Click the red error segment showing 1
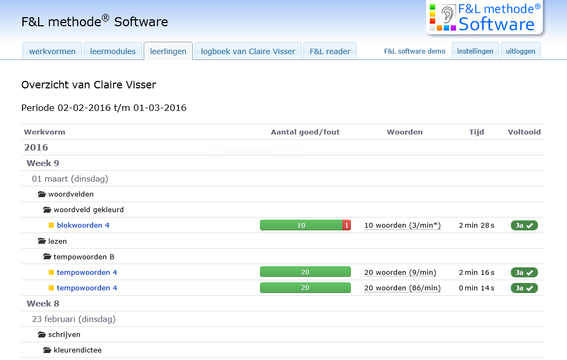 (347, 226)
